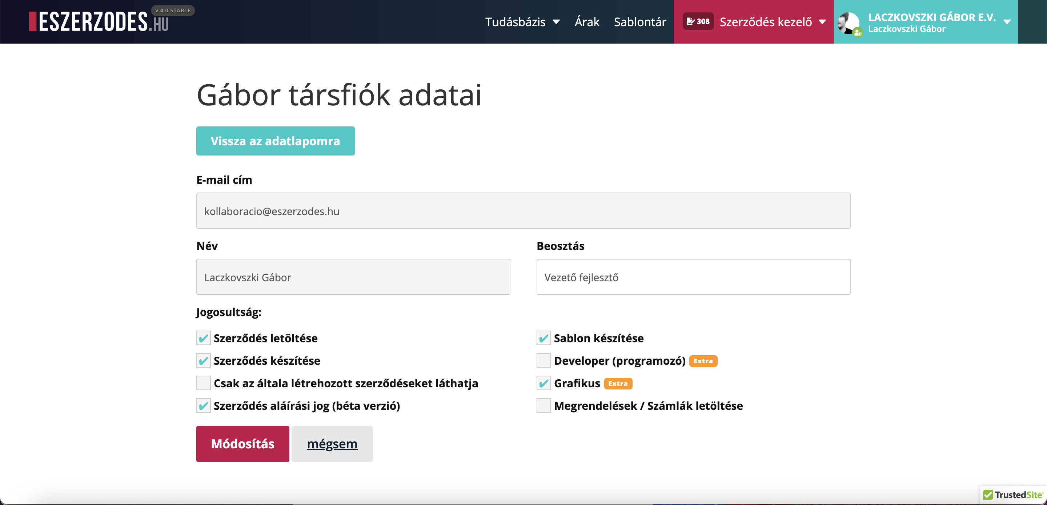This screenshot has width=1047, height=505.
Task: Click the Extra badge next to Grafikus
Action: pyautogui.click(x=618, y=383)
